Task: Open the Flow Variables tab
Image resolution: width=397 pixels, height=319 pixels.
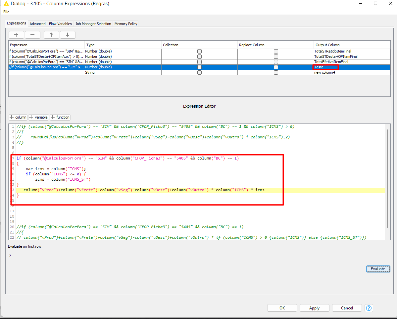Action: click(60, 24)
